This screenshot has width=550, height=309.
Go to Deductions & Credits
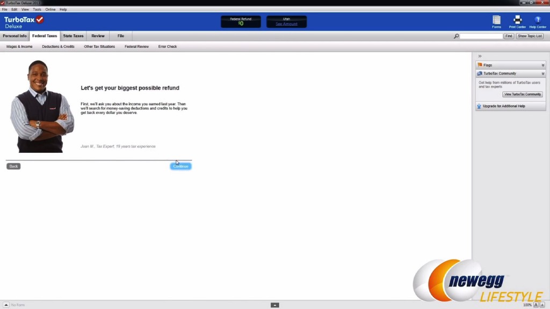point(58,47)
